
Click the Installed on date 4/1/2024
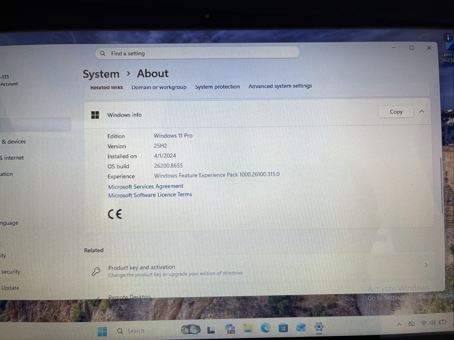point(165,156)
